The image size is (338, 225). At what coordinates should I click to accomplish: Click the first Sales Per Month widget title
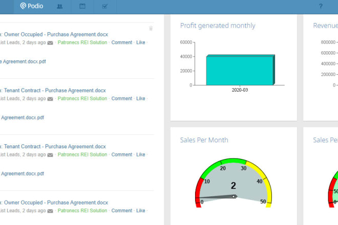(204, 140)
